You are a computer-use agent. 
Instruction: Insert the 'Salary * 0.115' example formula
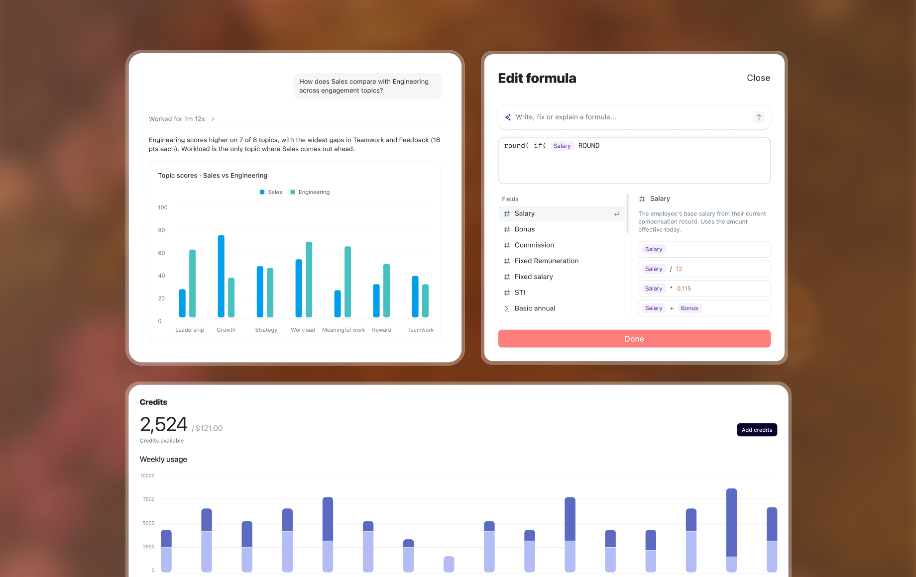tap(704, 288)
